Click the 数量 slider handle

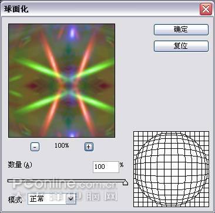pos(125,182)
